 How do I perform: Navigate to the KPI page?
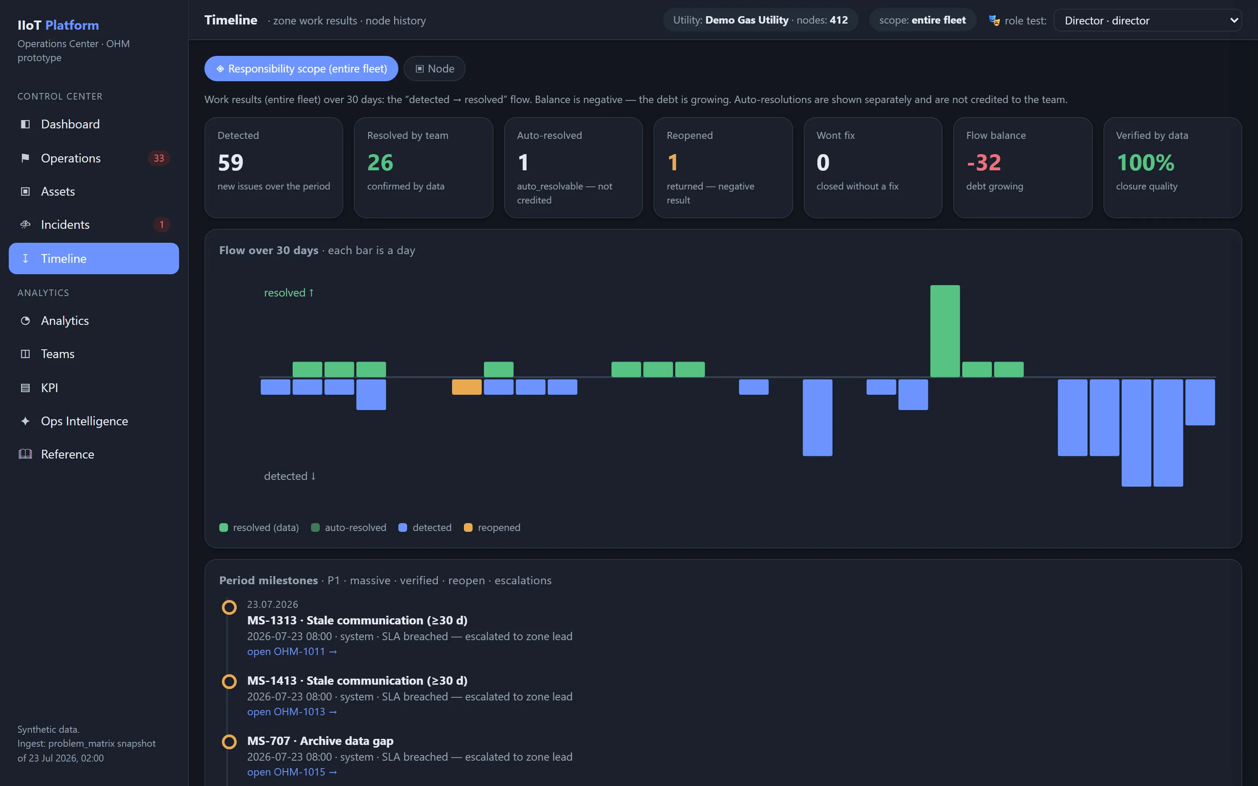coord(93,388)
